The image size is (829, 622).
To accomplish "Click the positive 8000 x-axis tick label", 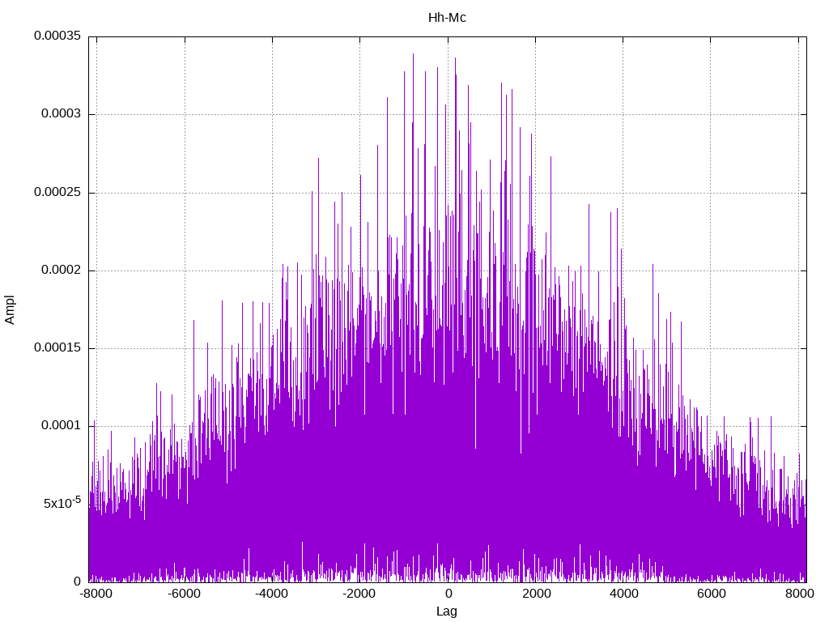I will coord(799,594).
